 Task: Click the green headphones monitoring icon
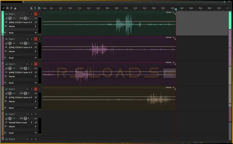(x=39, y=8)
